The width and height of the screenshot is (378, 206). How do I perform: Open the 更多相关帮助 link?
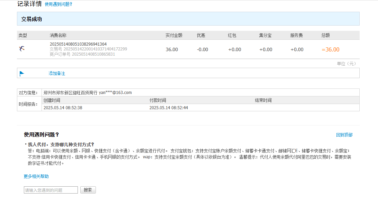(x=36, y=176)
